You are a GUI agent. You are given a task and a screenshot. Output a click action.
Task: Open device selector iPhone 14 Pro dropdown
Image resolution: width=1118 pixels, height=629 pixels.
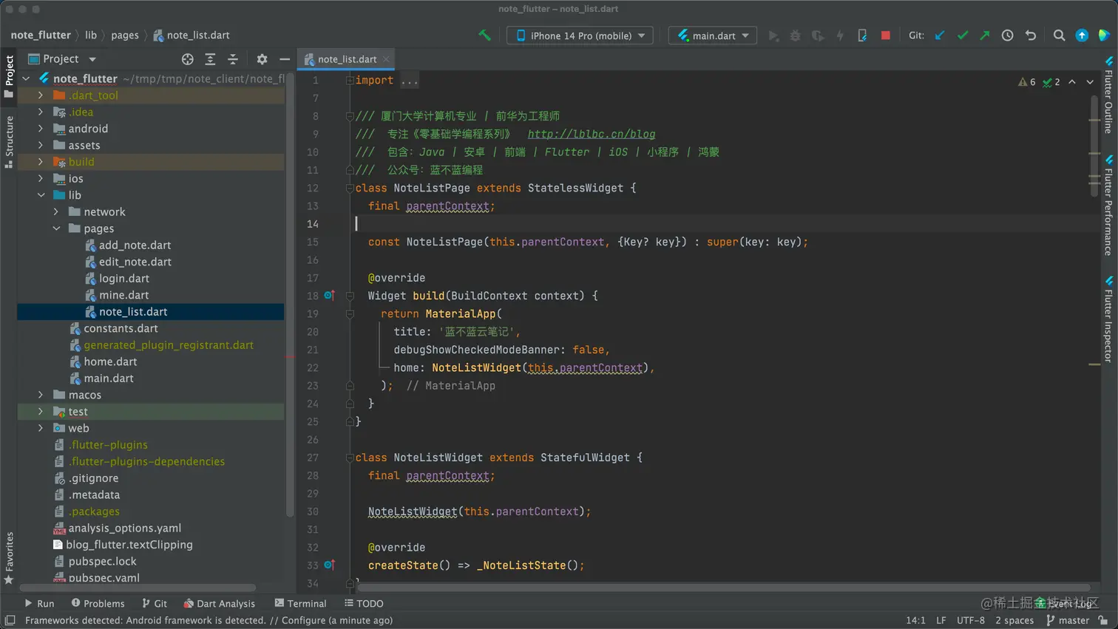tap(580, 35)
